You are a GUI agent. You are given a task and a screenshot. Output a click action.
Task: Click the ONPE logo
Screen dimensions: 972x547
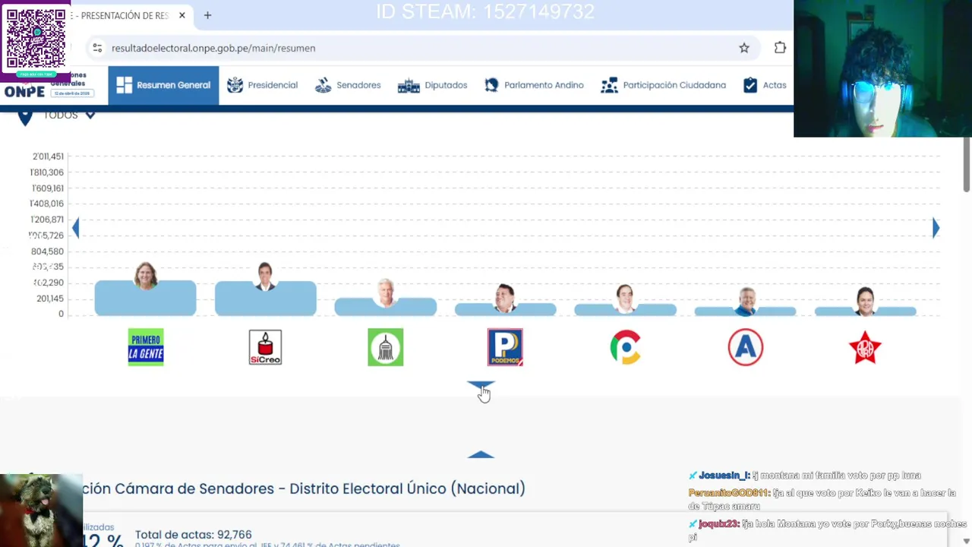[24, 92]
